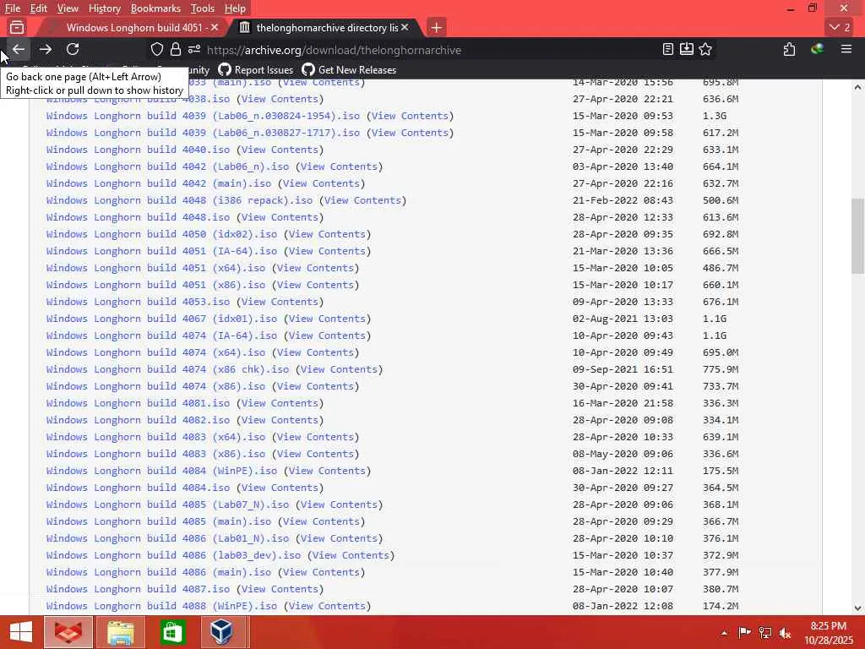Open the File menu
Viewport: 865px width, 649px height.
point(12,8)
